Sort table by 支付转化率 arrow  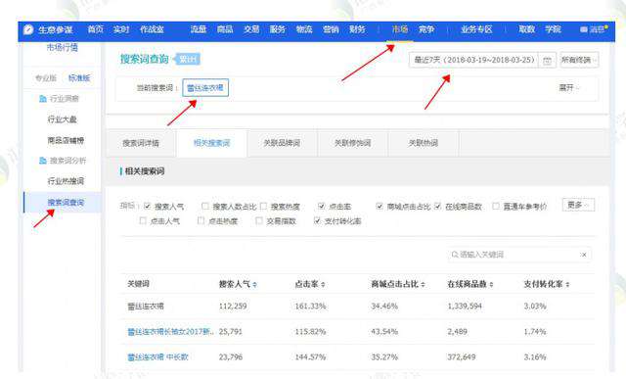[x=567, y=285]
